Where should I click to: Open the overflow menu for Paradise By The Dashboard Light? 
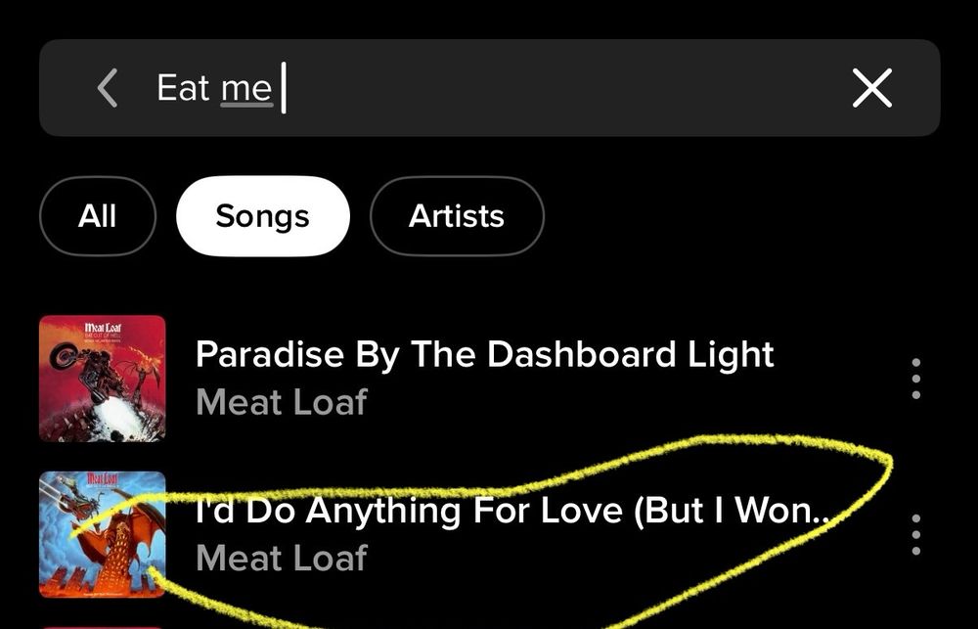(916, 379)
